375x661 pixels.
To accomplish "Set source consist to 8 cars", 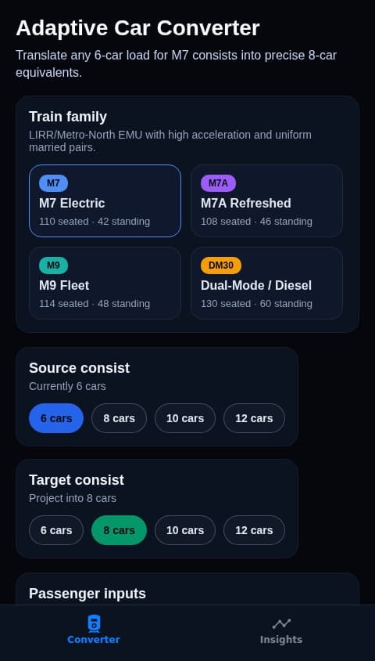I will tap(119, 418).
